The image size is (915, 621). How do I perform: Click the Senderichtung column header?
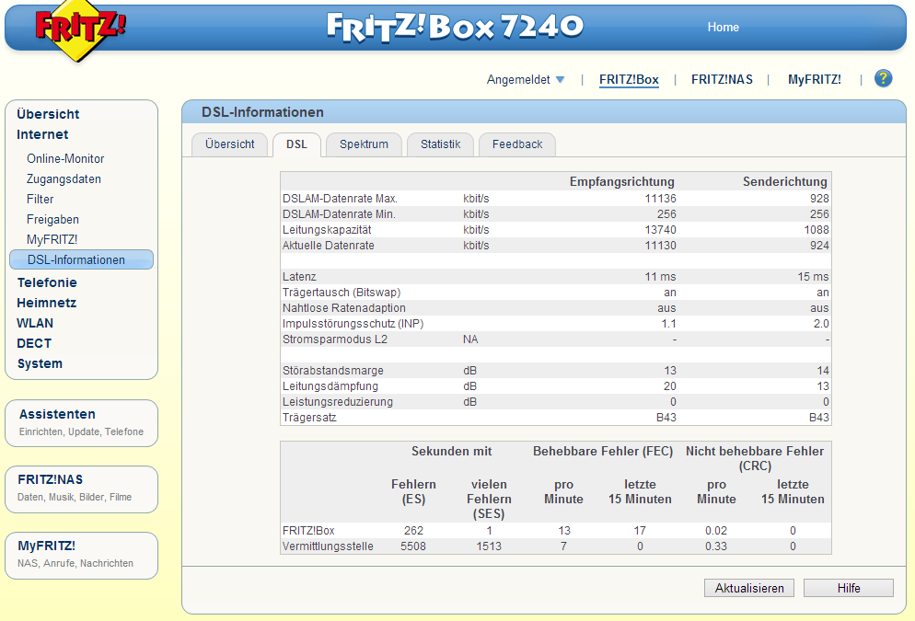(785, 182)
